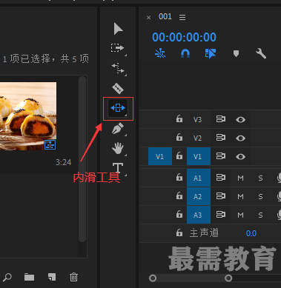Click the trash Clear icon
Viewport: 281px width, 288px height.
(x=73, y=277)
